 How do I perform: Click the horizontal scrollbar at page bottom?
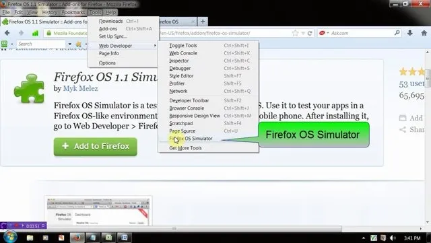pyautogui.click(x=174, y=229)
